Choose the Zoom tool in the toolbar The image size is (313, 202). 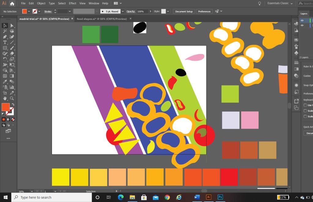(x=12, y=98)
